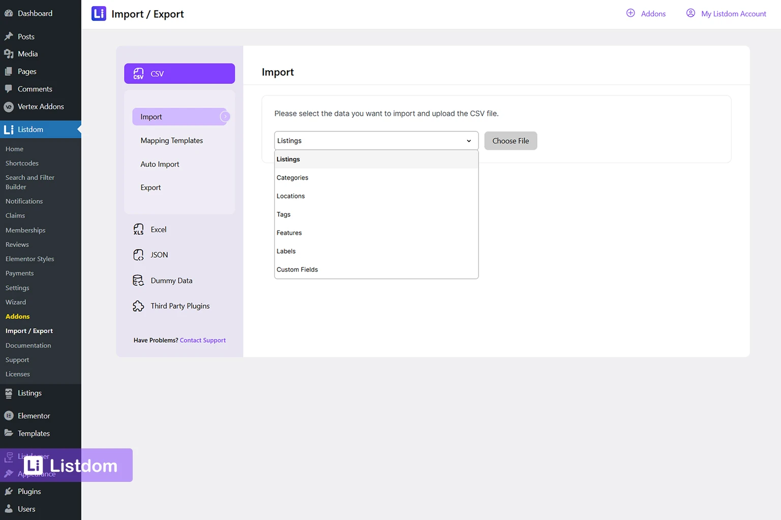781x520 pixels.
Task: Expand the Listings data type dropdown
Action: [x=376, y=141]
